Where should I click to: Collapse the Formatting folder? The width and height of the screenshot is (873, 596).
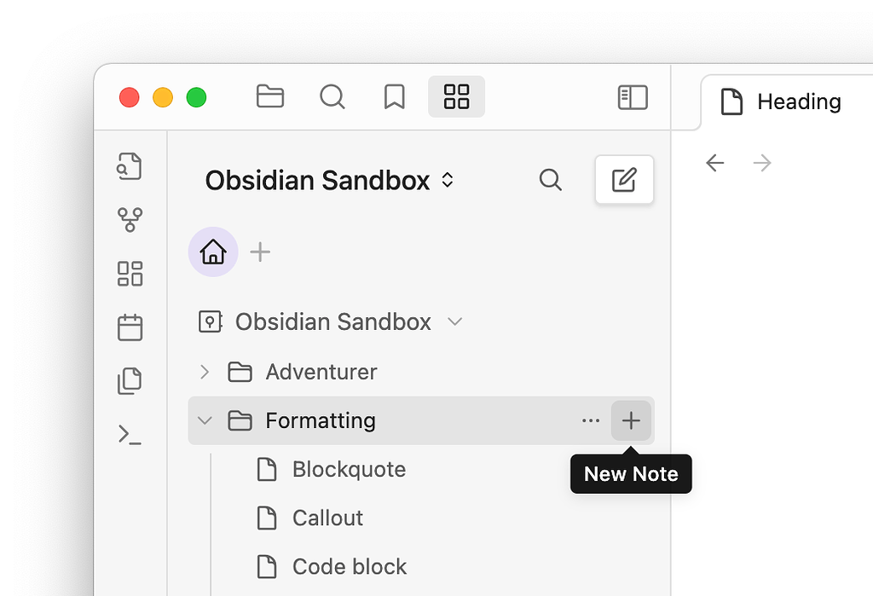(204, 420)
